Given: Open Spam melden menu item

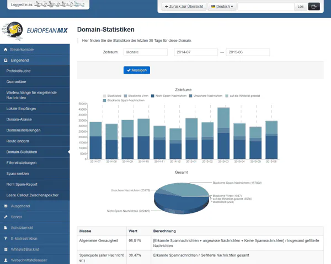Looking at the screenshot, I should tap(35, 173).
